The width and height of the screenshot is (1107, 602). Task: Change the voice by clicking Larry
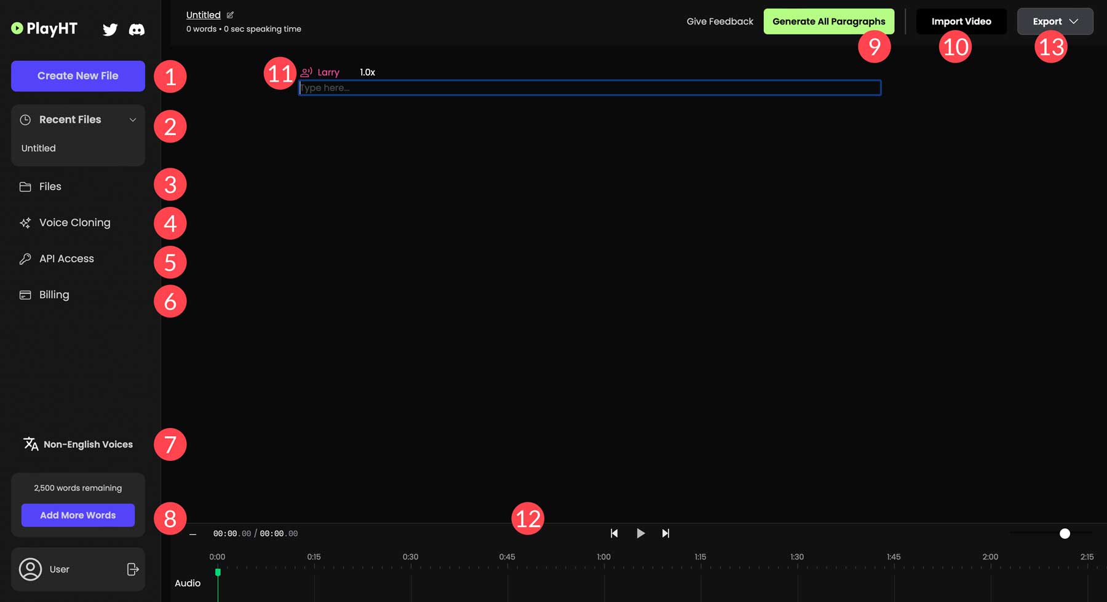(328, 72)
